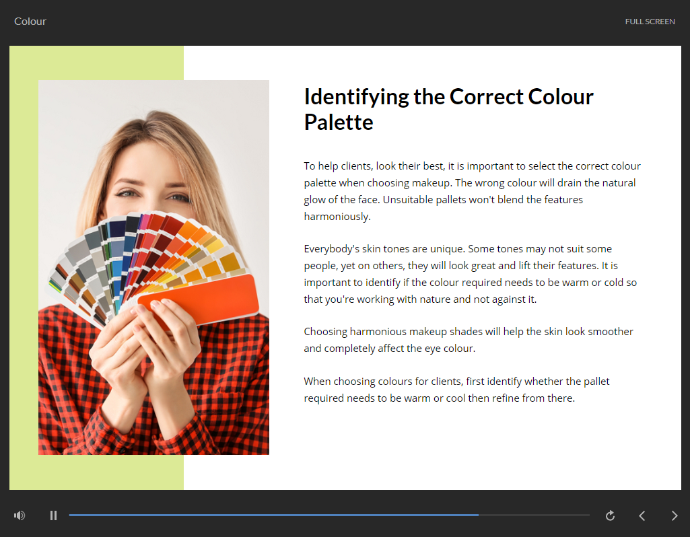Seek along the blue playback progress bar
Screen dimensions: 690x537
click(x=329, y=515)
